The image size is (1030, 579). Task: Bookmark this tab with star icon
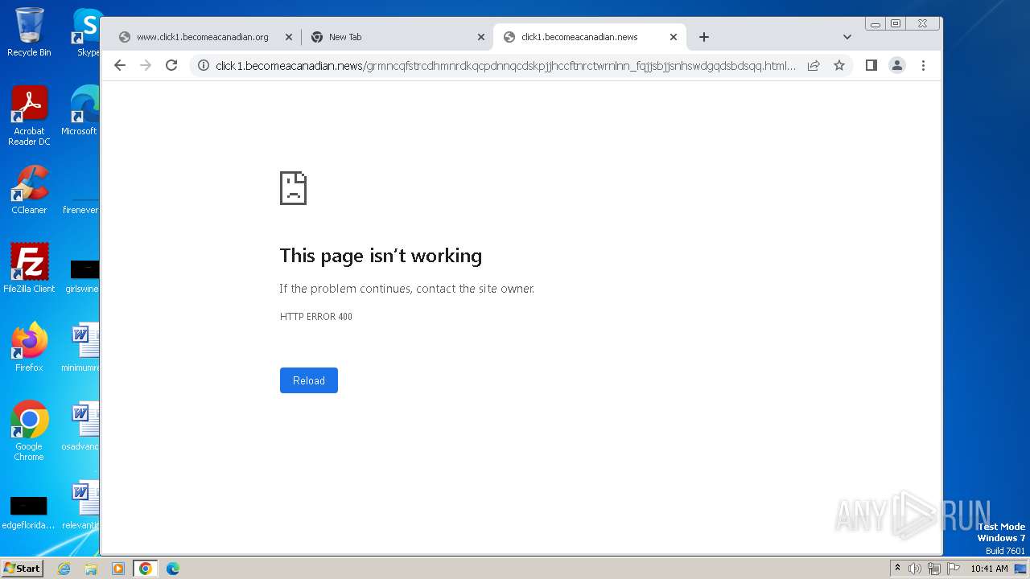[839, 65]
